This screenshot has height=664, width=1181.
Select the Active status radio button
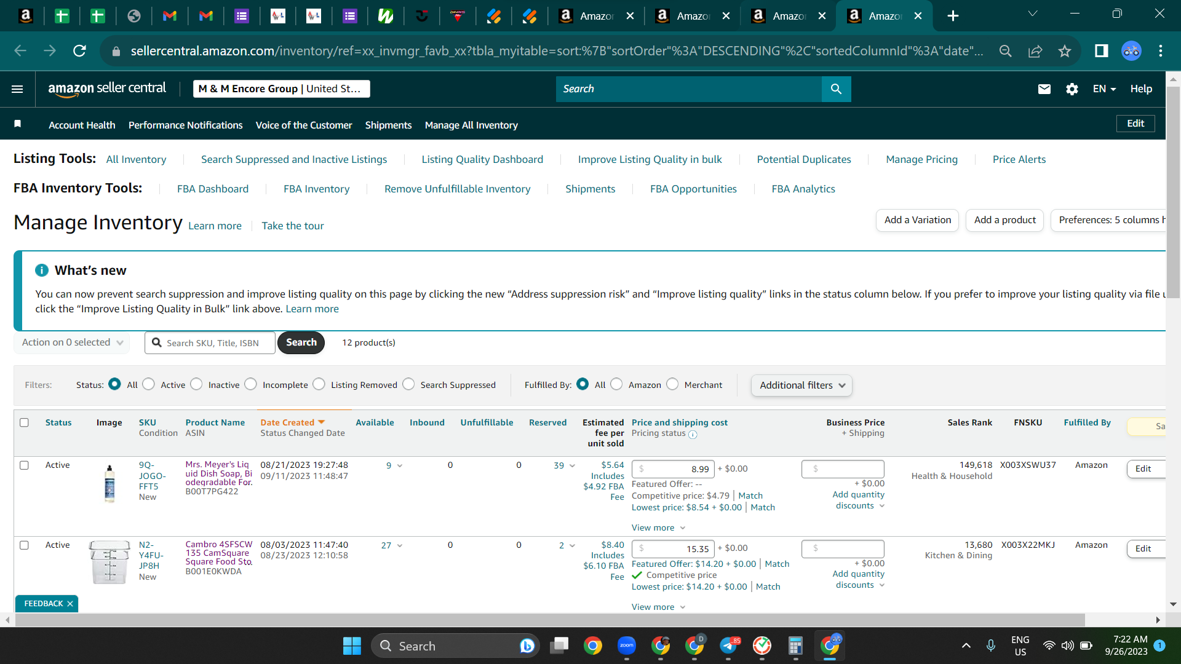(148, 384)
